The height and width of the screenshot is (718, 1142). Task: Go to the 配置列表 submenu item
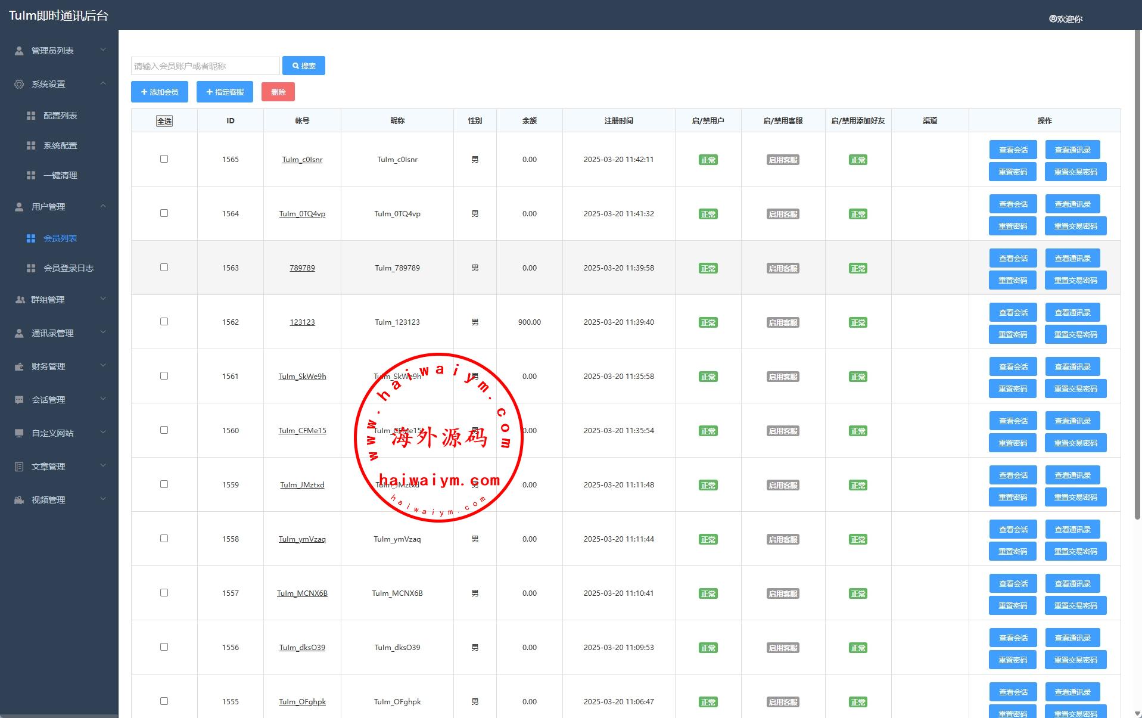60,116
